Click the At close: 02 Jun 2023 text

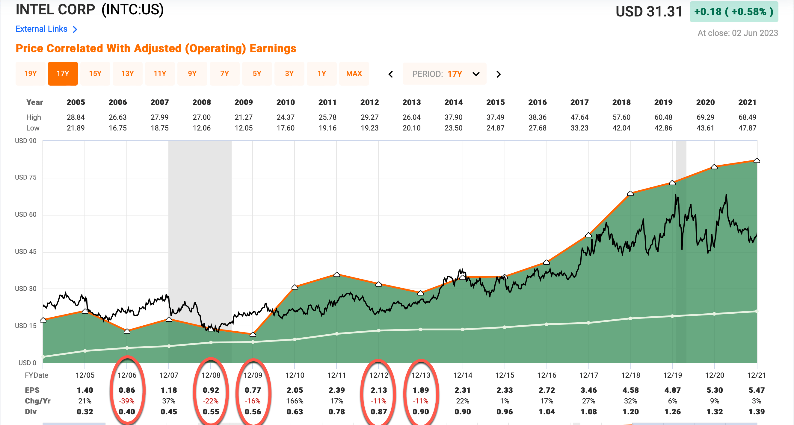(738, 33)
